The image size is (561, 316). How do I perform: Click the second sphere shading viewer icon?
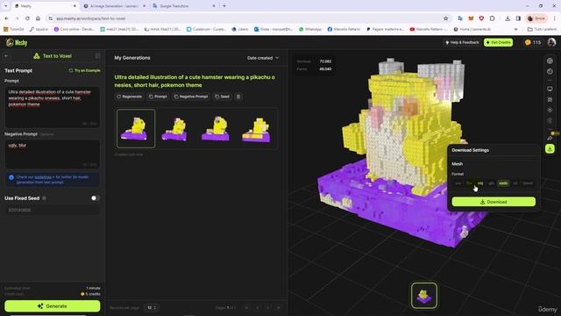pos(550,72)
